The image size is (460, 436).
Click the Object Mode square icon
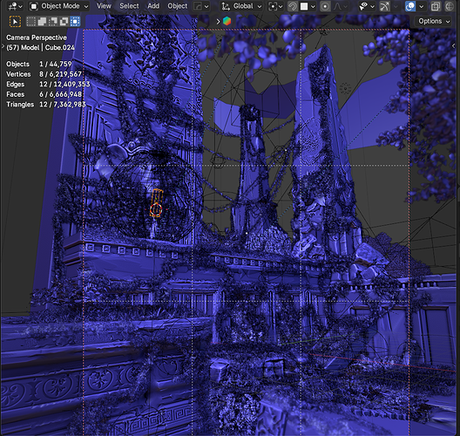point(34,6)
